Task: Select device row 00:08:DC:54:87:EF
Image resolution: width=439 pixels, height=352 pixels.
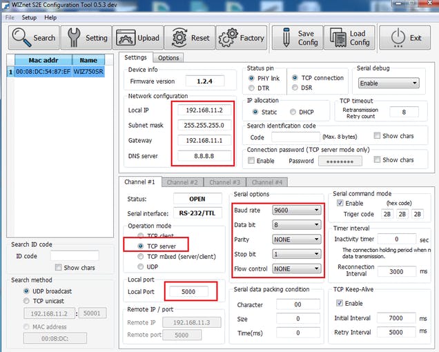Action: click(43, 72)
